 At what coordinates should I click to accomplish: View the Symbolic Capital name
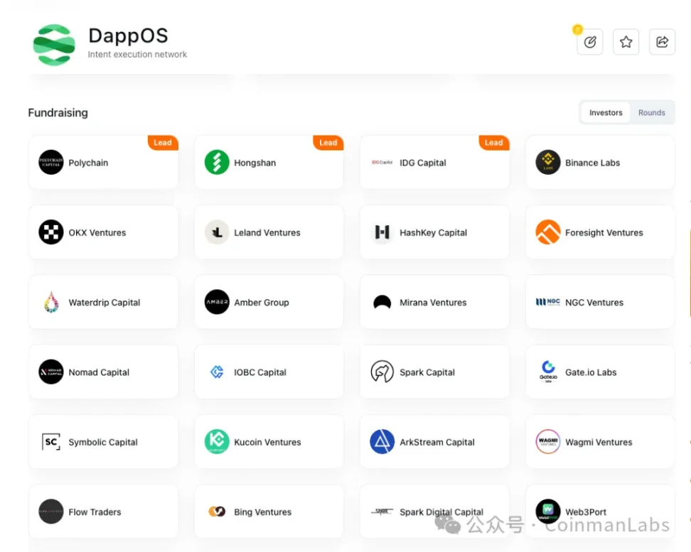coord(102,443)
